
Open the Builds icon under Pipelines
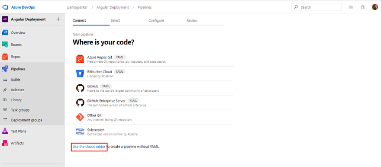pyautogui.click(x=5, y=80)
